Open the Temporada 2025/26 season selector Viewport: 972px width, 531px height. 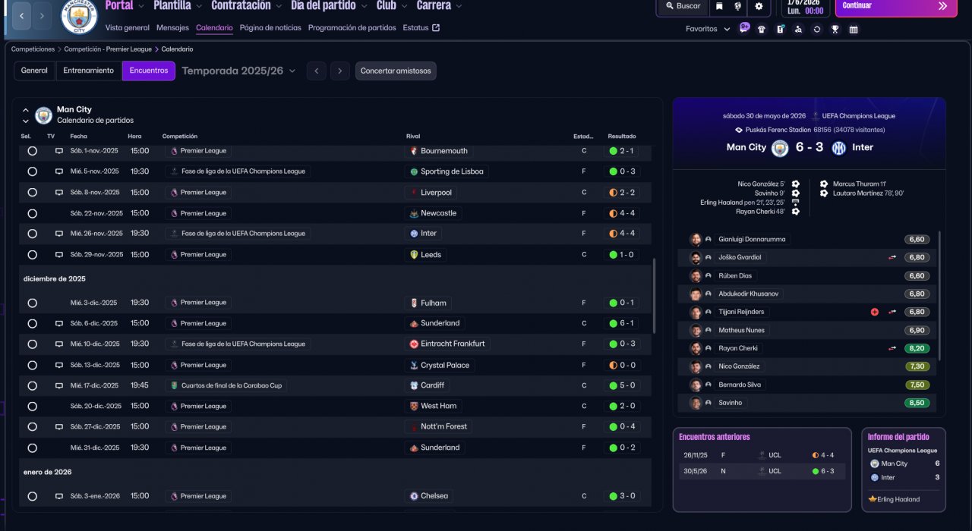[238, 71]
